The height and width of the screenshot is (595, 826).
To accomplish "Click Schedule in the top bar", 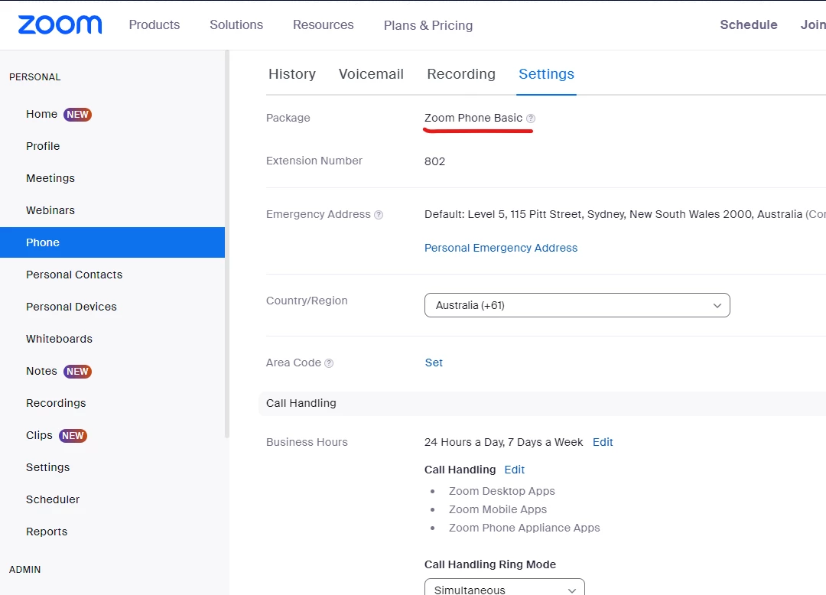I will tap(749, 24).
